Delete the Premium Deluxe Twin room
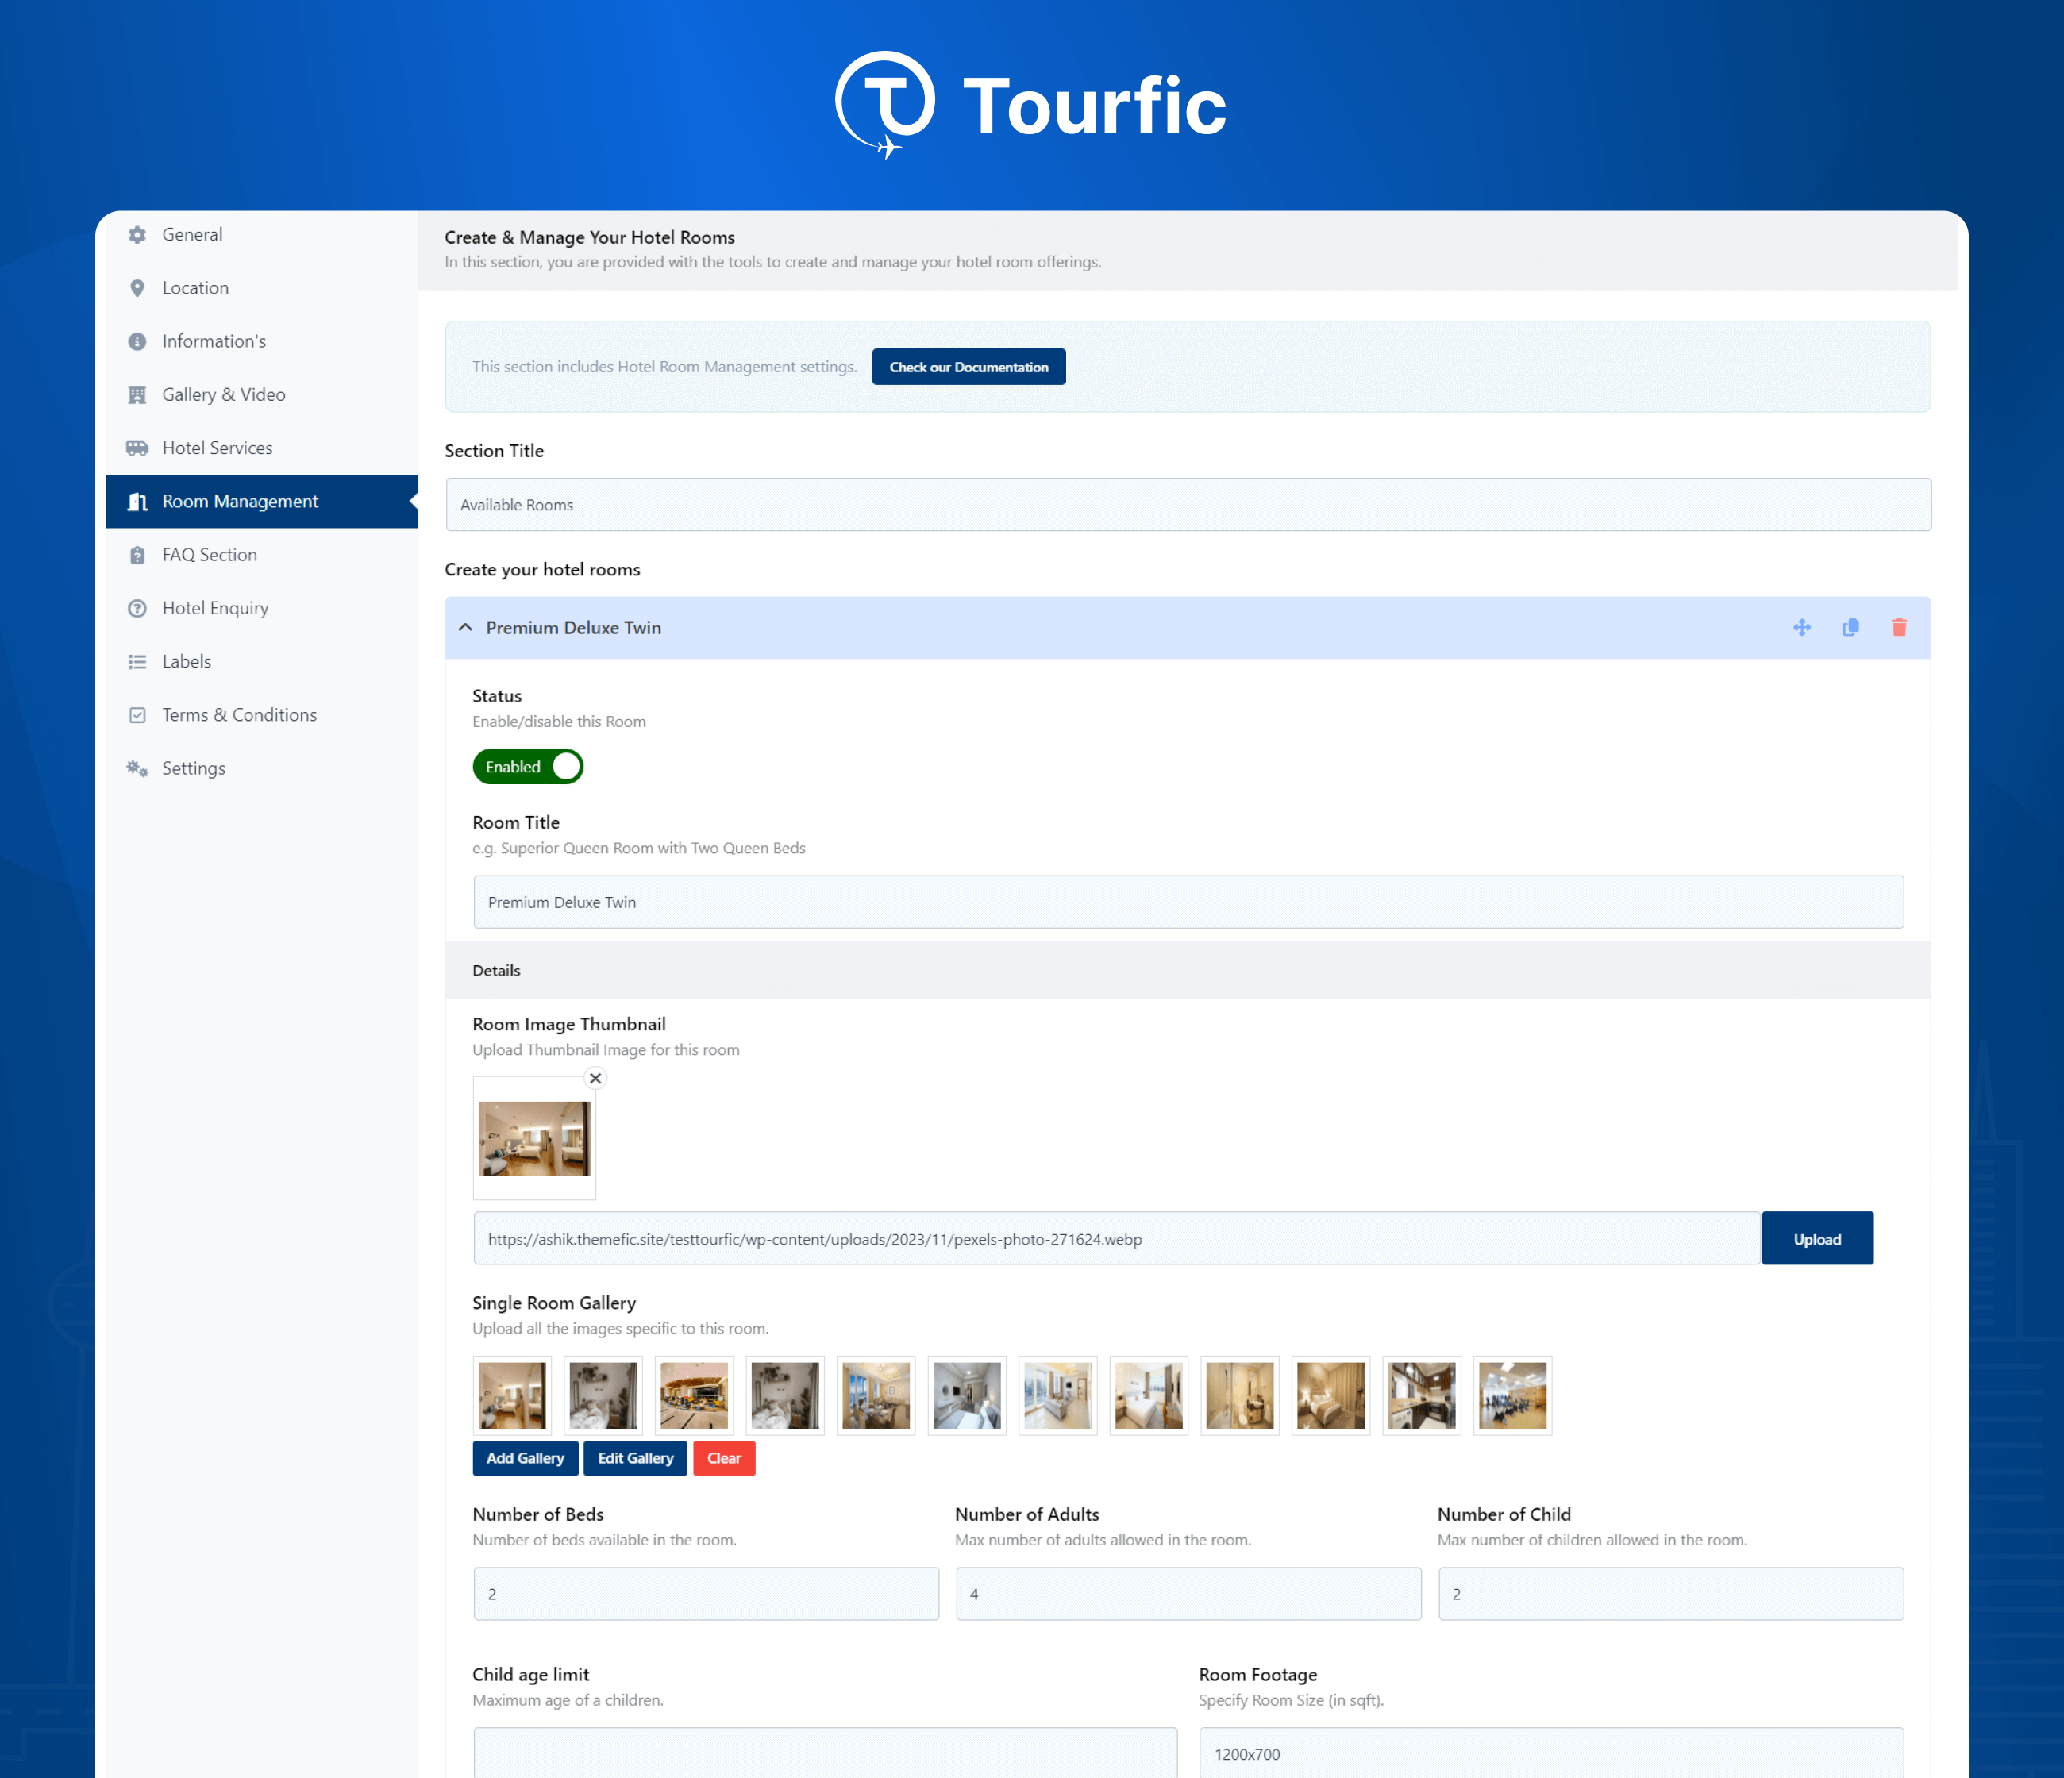The width and height of the screenshot is (2064, 1778). [1899, 628]
